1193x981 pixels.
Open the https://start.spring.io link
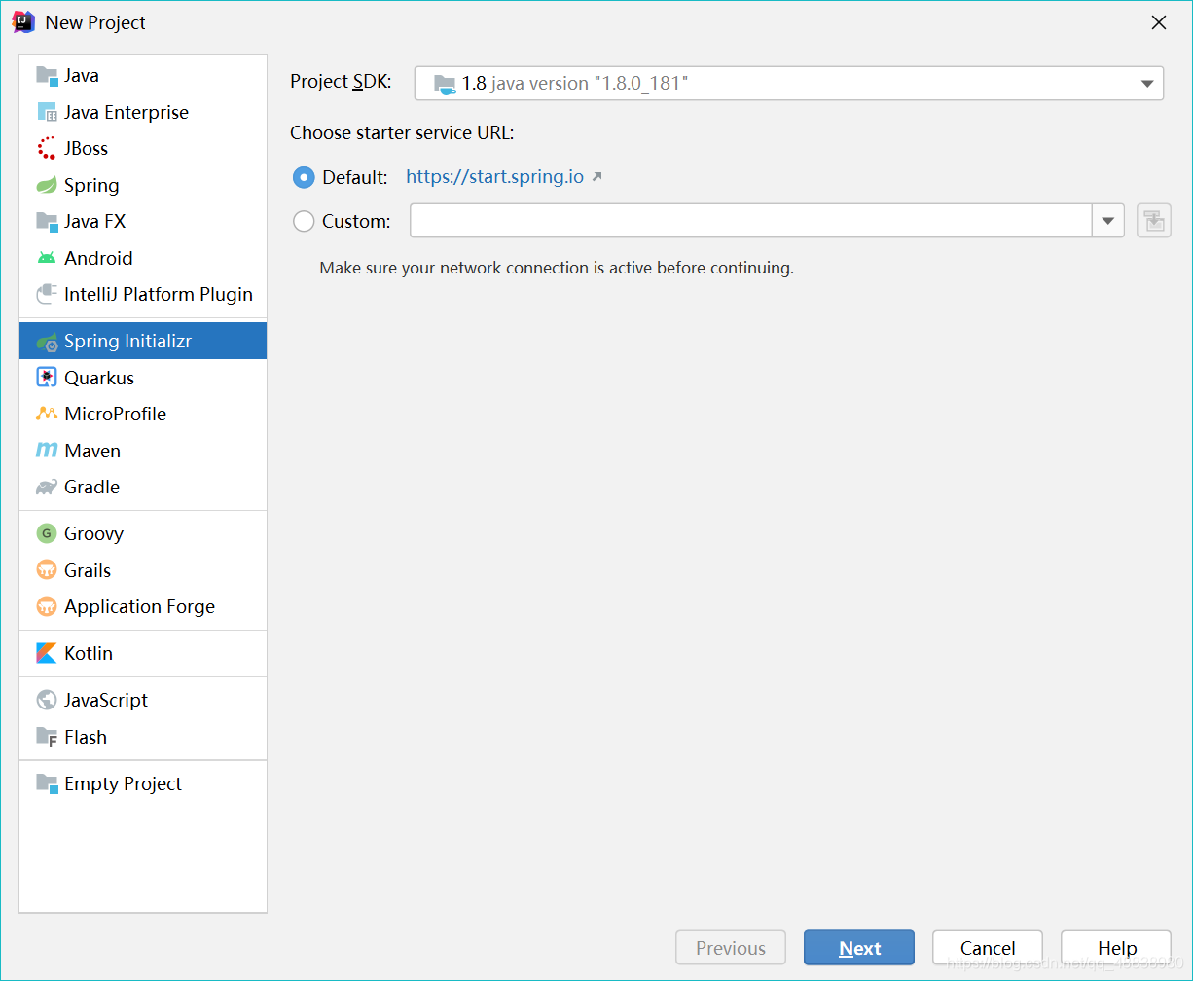pyautogui.click(x=494, y=177)
